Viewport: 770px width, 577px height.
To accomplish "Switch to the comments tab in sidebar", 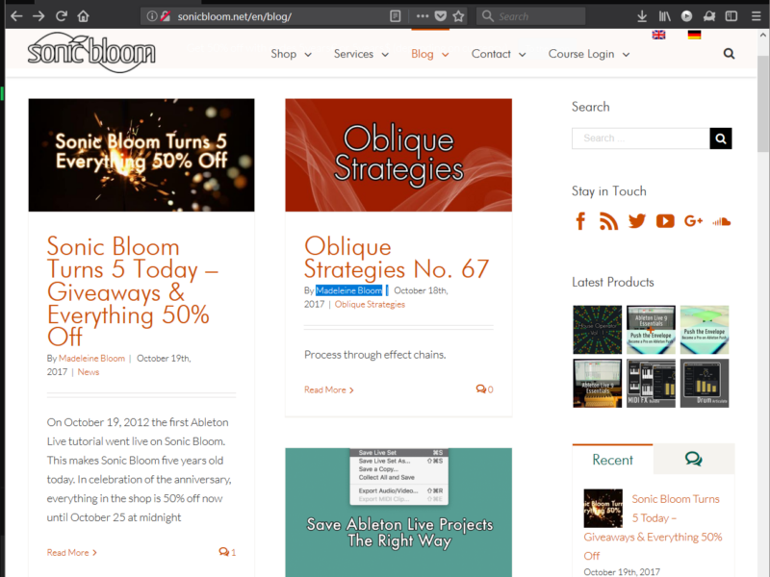I will tap(693, 460).
